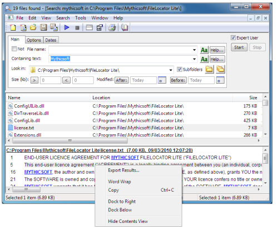Click browse folder icon next to Subfolders
The image size is (278, 229).
pos(210,70)
